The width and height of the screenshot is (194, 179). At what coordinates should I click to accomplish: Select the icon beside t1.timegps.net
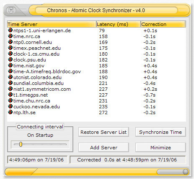[x=10, y=95]
